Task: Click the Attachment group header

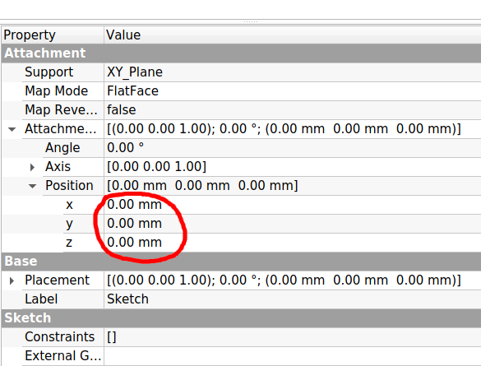Action: (x=241, y=53)
